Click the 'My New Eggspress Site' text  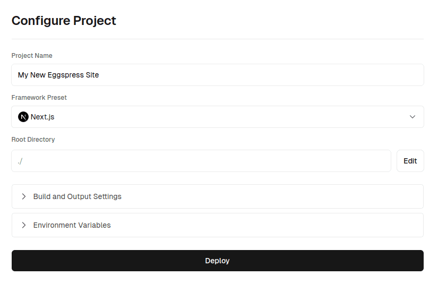point(58,75)
